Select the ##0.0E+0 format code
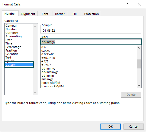 [x=89, y=58]
